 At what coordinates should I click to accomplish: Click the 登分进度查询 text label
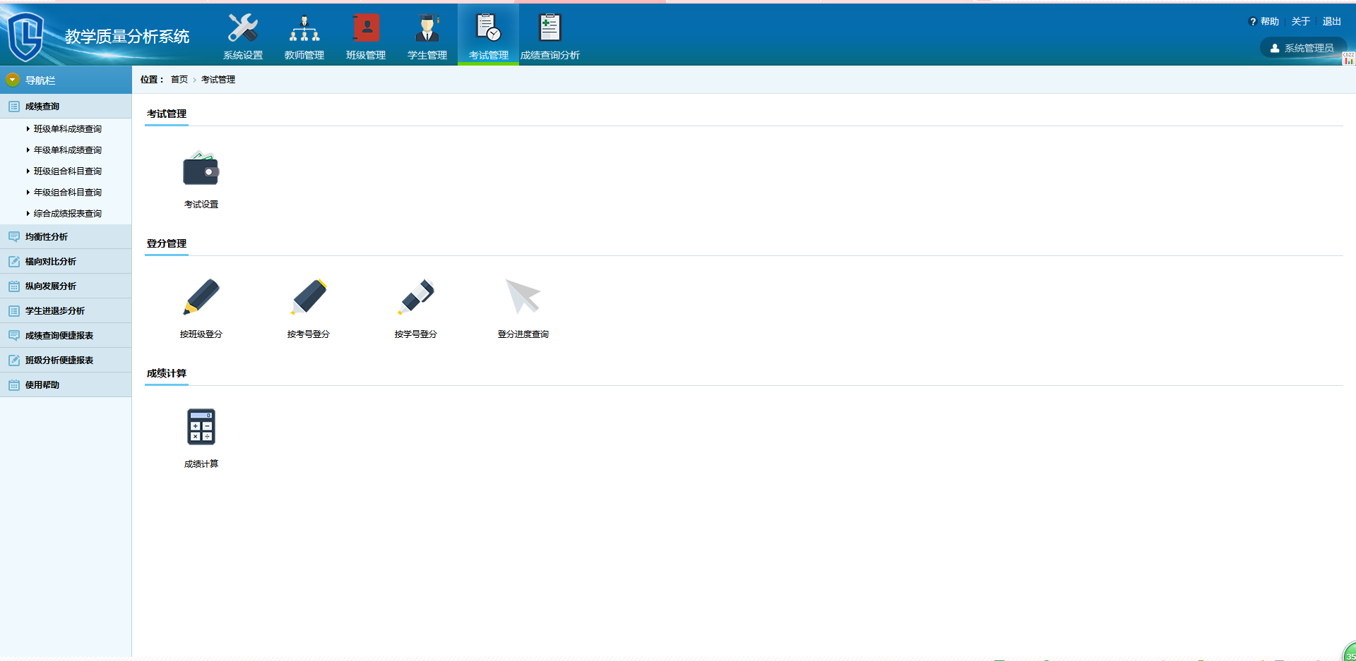pyautogui.click(x=523, y=334)
